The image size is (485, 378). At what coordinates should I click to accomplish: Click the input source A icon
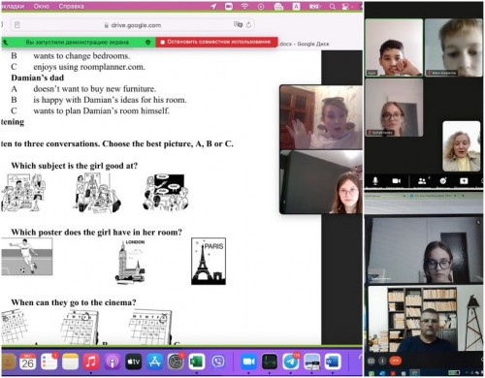coord(296,6)
